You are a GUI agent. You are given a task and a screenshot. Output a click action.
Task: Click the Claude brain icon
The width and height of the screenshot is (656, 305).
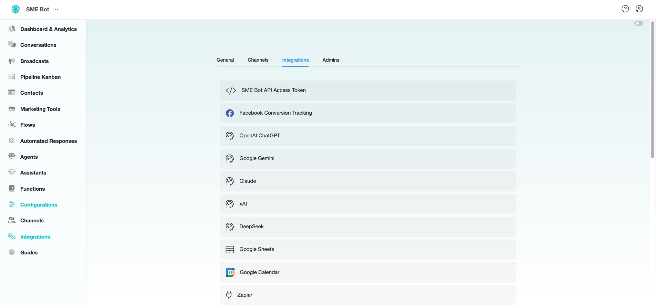230,181
